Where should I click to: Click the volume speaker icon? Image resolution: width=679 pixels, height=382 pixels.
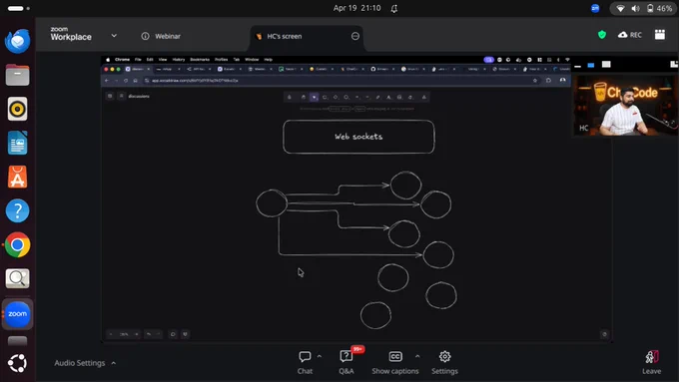tap(635, 9)
